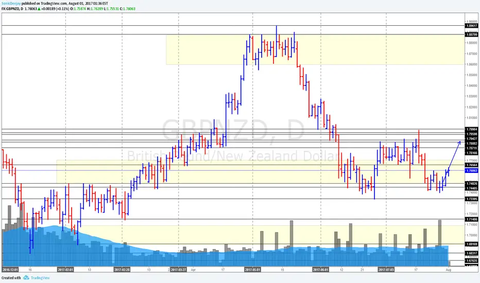
Task: Click the high price value 1.76289
Action: [96, 9]
